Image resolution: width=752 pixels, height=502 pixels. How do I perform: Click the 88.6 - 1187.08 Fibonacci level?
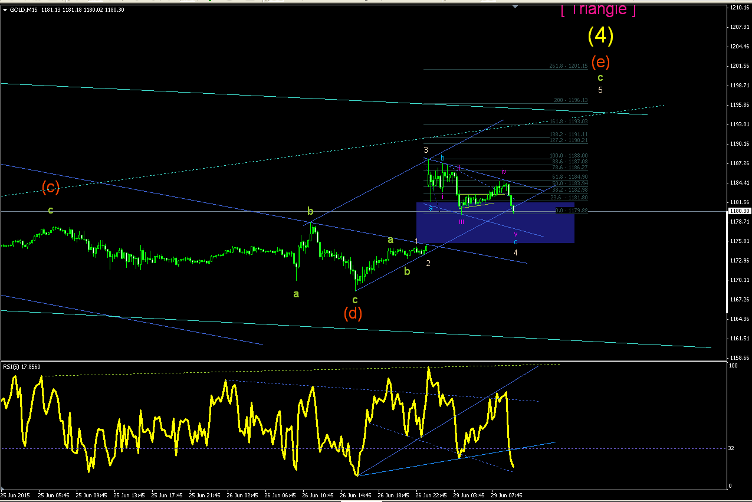click(569, 162)
